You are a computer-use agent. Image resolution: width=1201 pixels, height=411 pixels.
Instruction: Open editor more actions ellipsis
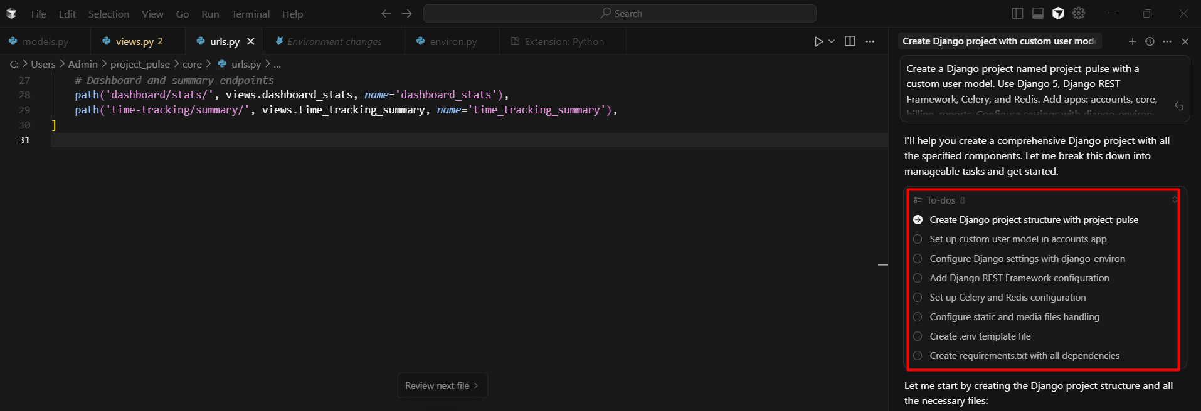coord(870,41)
